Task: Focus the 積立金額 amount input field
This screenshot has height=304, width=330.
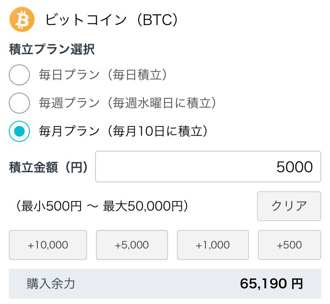Action: (x=208, y=167)
